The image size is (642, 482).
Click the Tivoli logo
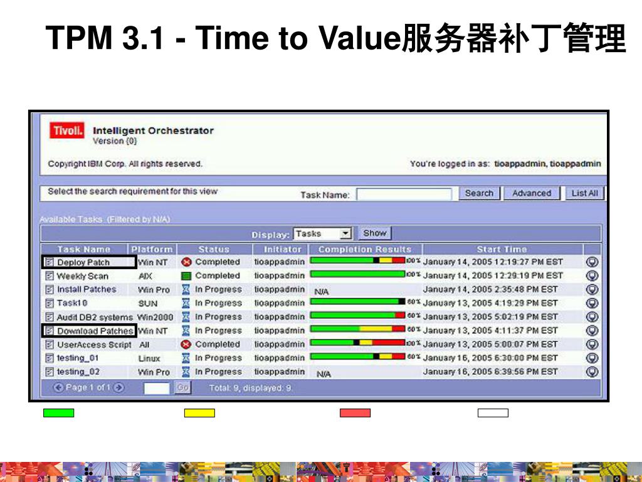coord(66,131)
